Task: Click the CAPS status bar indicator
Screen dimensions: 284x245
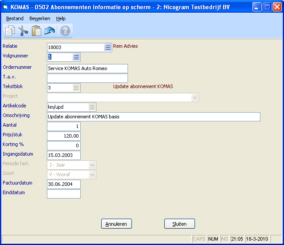Action: pyautogui.click(x=199, y=239)
